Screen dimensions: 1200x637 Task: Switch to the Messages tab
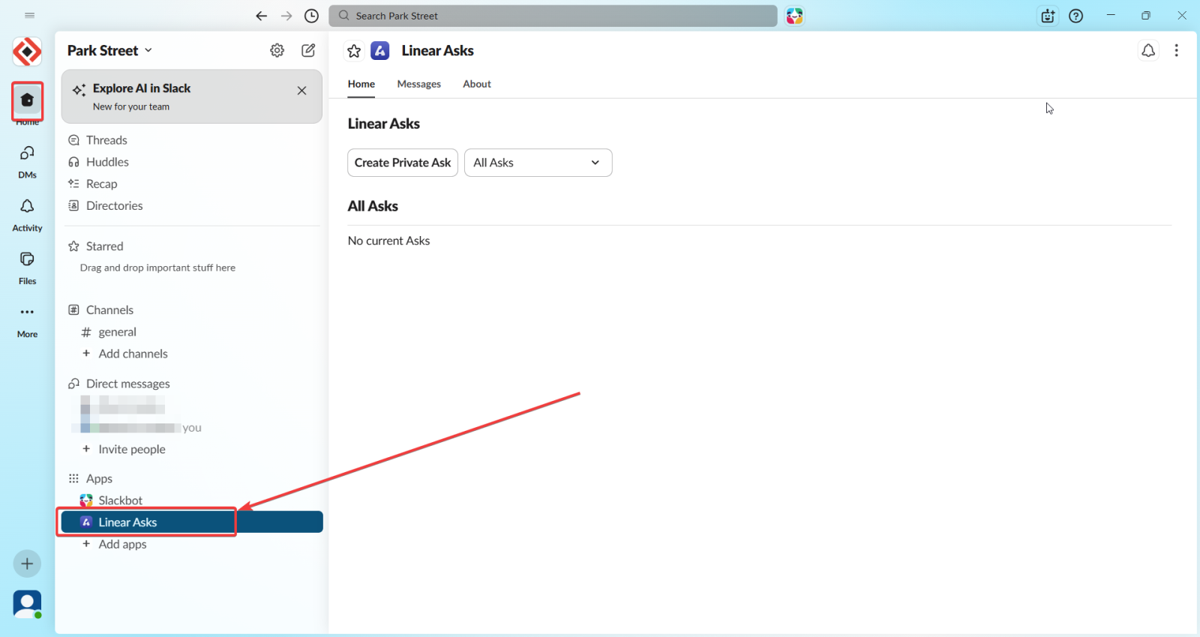[x=419, y=84]
